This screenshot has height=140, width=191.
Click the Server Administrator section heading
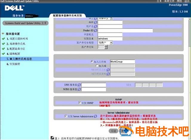pos(118,113)
